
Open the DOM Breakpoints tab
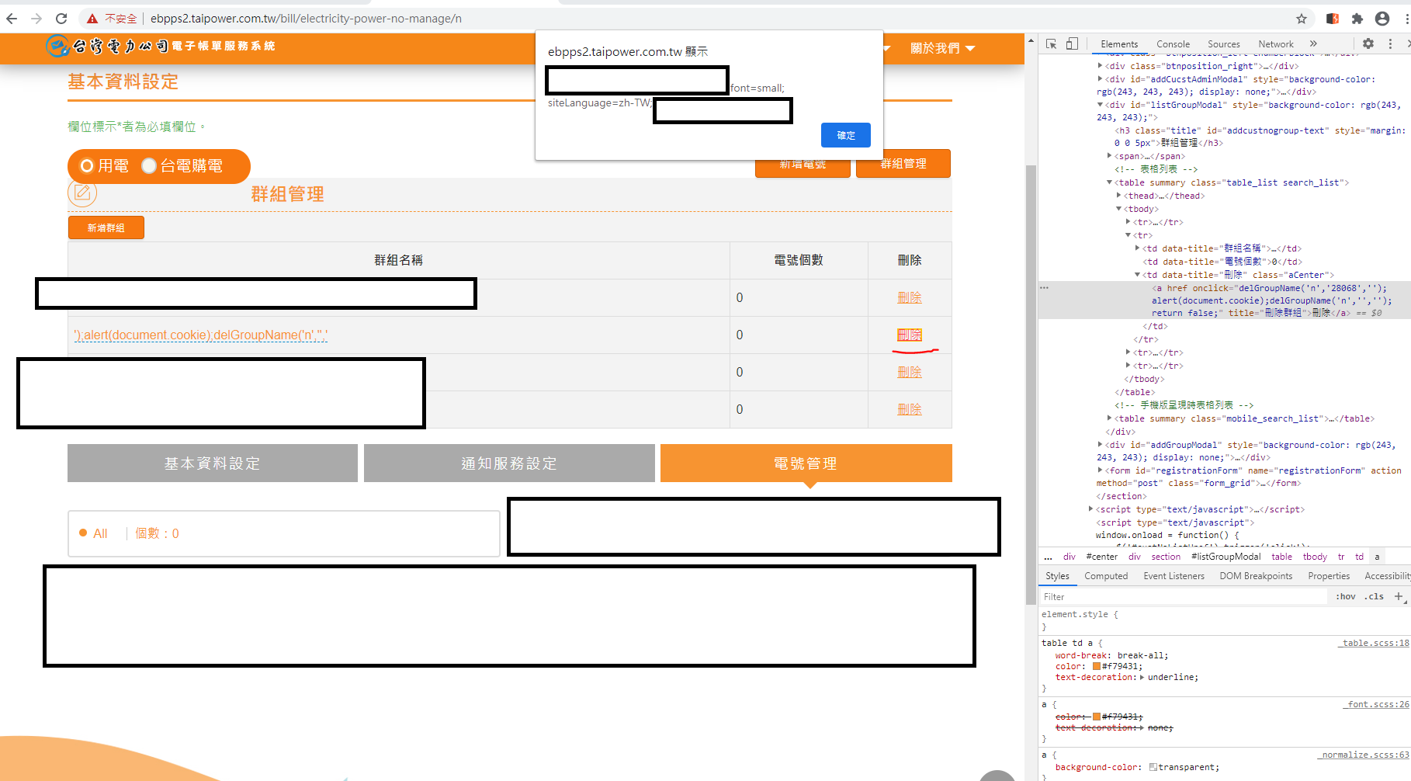(x=1256, y=576)
